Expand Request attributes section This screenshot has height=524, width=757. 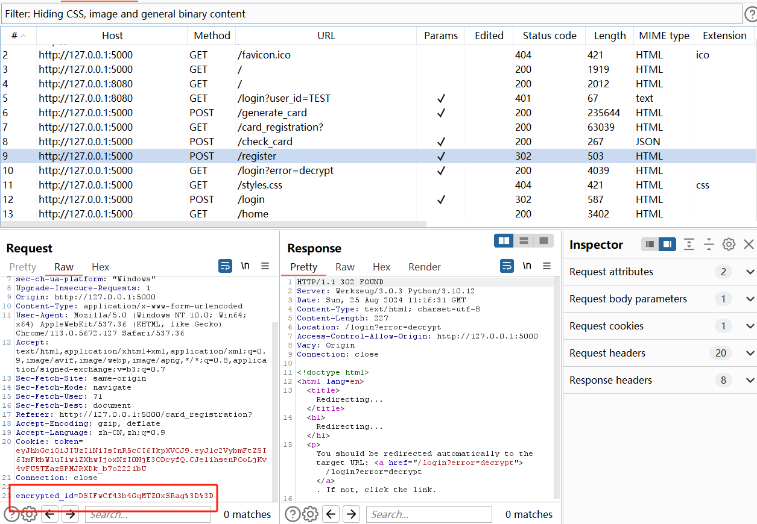750,272
